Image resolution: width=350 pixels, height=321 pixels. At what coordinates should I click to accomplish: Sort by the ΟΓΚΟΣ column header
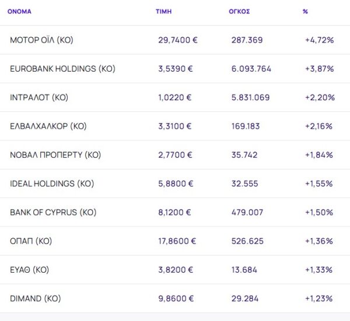point(239,11)
